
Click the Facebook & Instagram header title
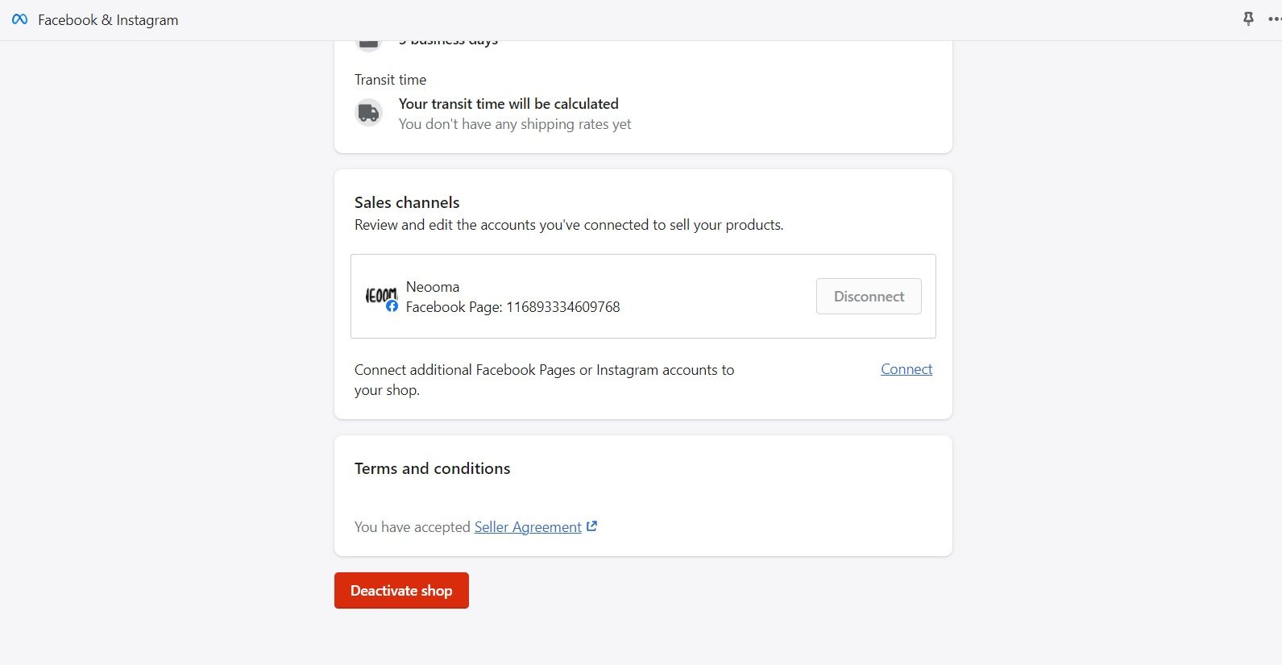[x=108, y=20]
